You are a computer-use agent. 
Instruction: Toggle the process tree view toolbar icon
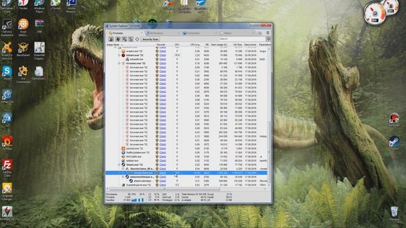(131, 39)
